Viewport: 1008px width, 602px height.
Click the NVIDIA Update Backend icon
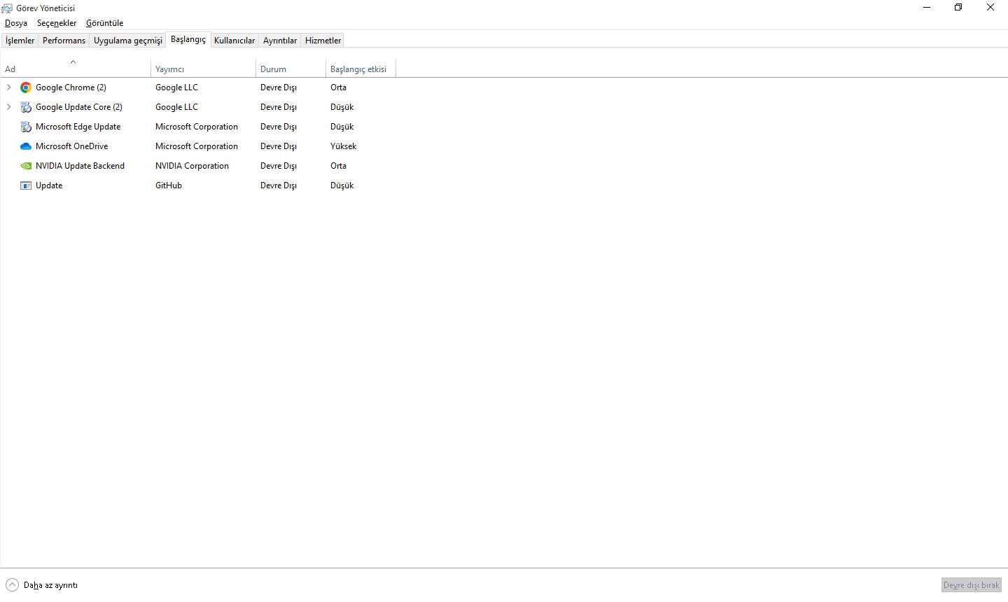(26, 166)
